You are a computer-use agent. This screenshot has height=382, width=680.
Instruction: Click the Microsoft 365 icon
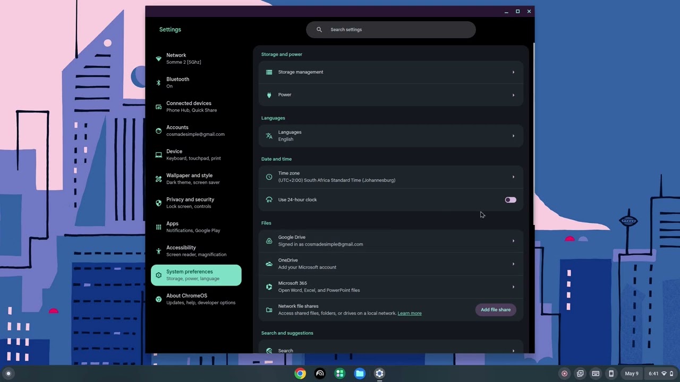click(269, 286)
